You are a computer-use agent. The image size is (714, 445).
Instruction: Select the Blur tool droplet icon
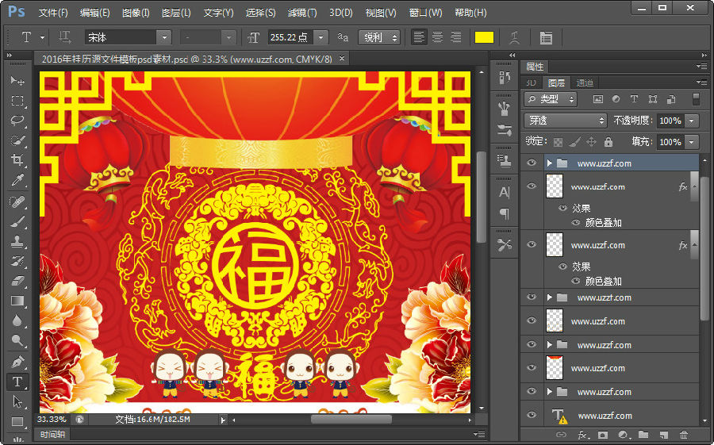pos(17,320)
